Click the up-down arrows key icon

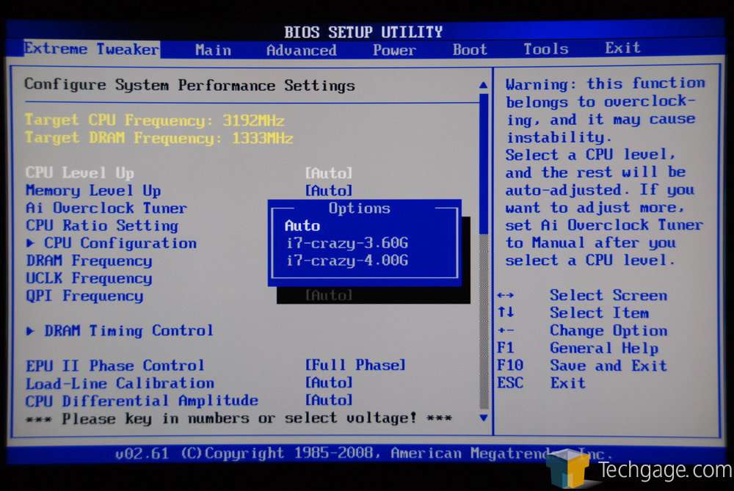[x=506, y=312]
